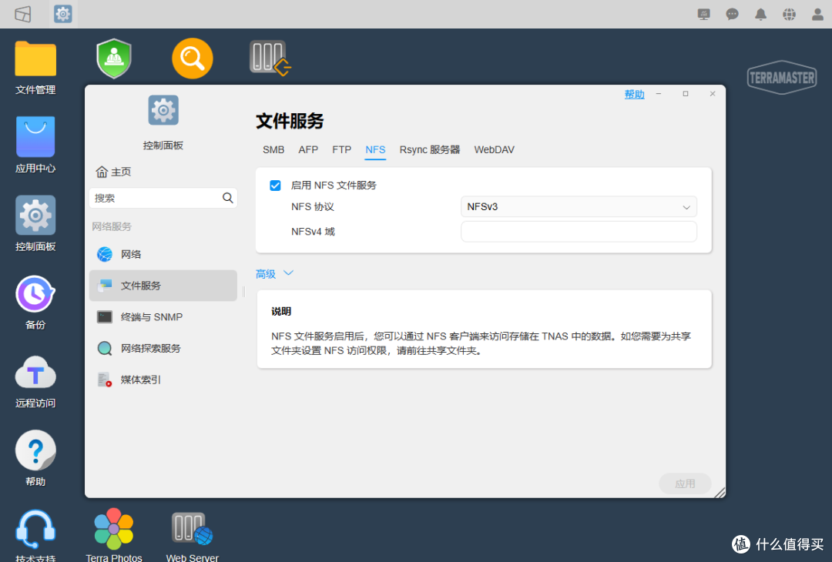The image size is (832, 562).
Task: Select 网络探索服务 in the sidebar
Action: [163, 348]
